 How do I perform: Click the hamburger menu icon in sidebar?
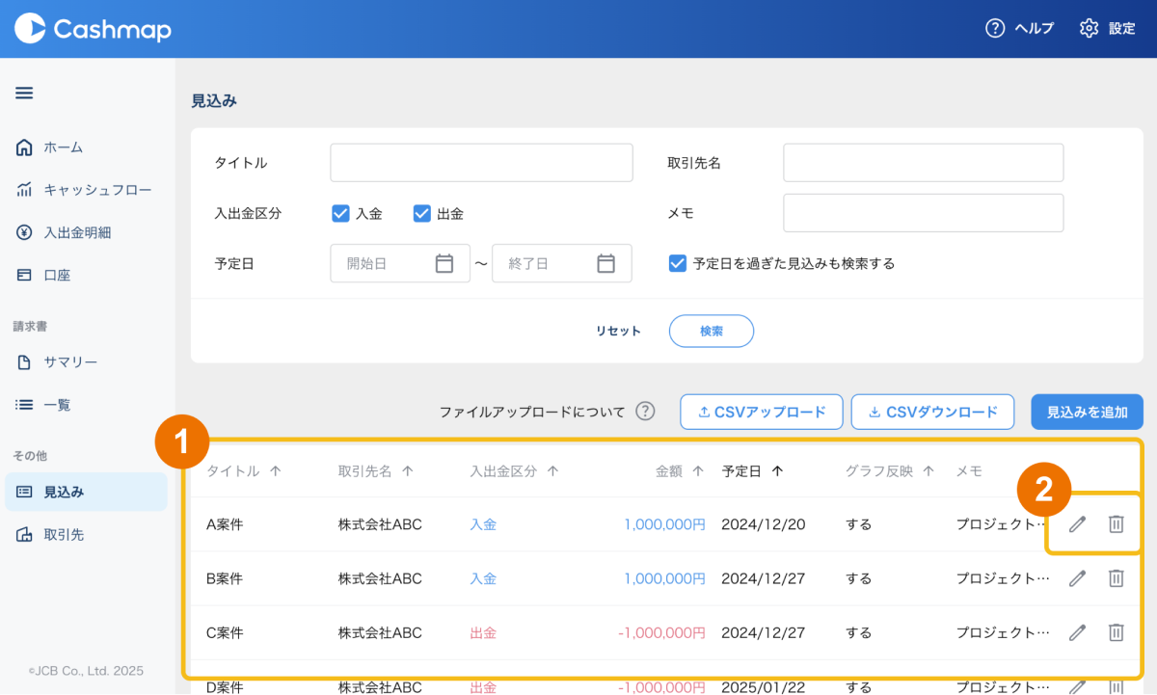24,94
